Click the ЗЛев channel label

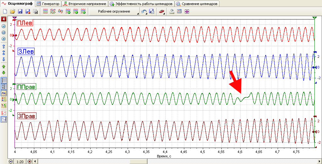[x=26, y=51]
